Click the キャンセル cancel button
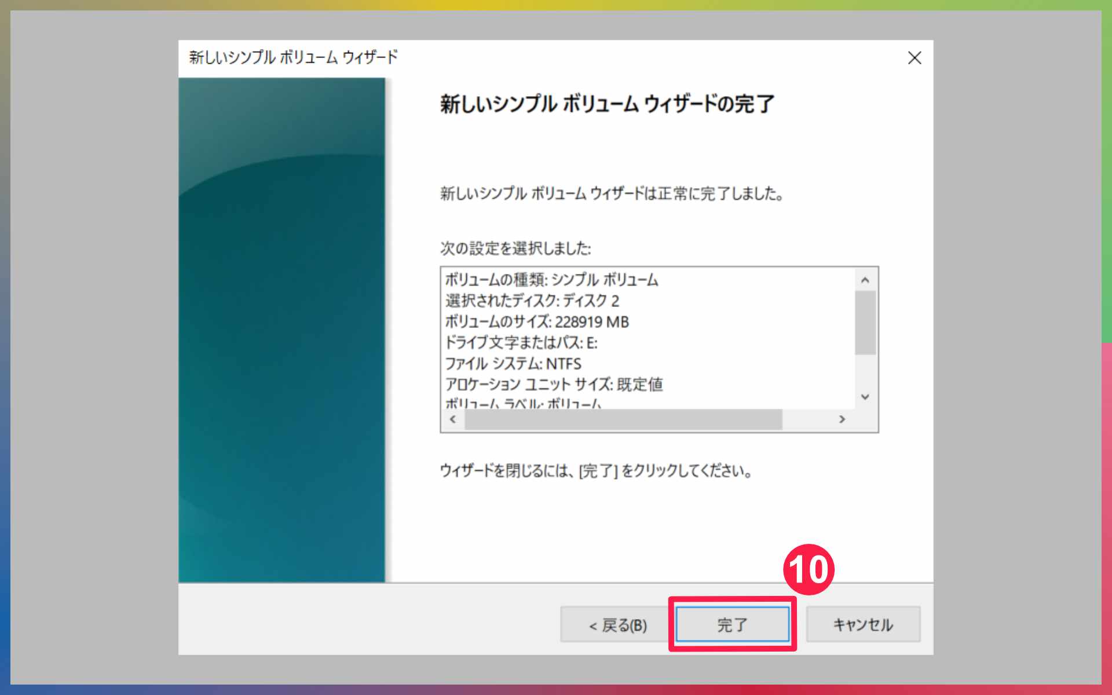Image resolution: width=1112 pixels, height=695 pixels. tap(862, 624)
